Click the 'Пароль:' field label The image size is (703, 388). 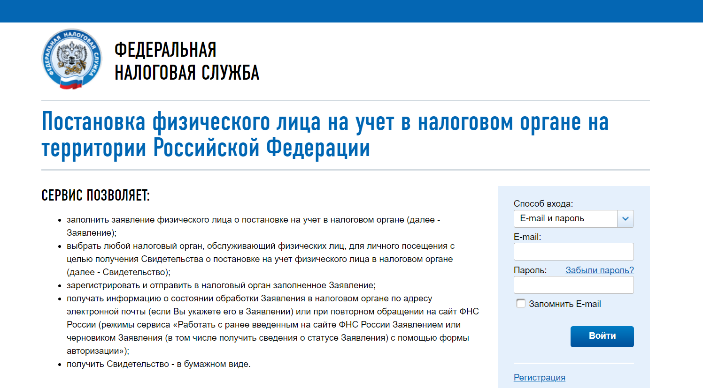click(530, 270)
